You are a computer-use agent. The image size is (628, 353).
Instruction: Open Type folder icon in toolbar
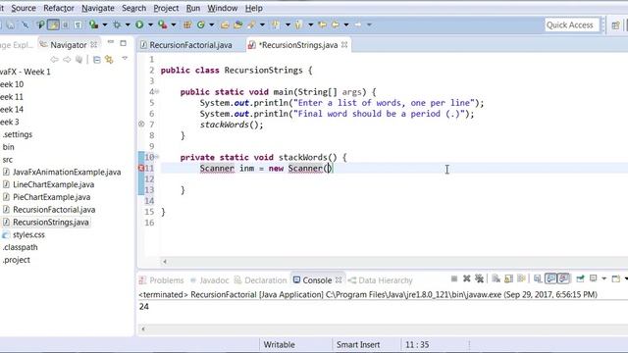tap(225, 25)
